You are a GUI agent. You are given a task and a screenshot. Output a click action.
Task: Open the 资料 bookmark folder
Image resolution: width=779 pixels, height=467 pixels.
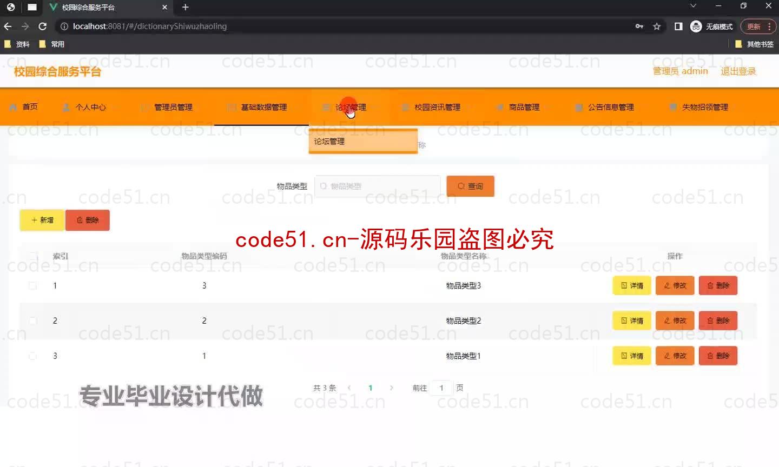coord(17,44)
